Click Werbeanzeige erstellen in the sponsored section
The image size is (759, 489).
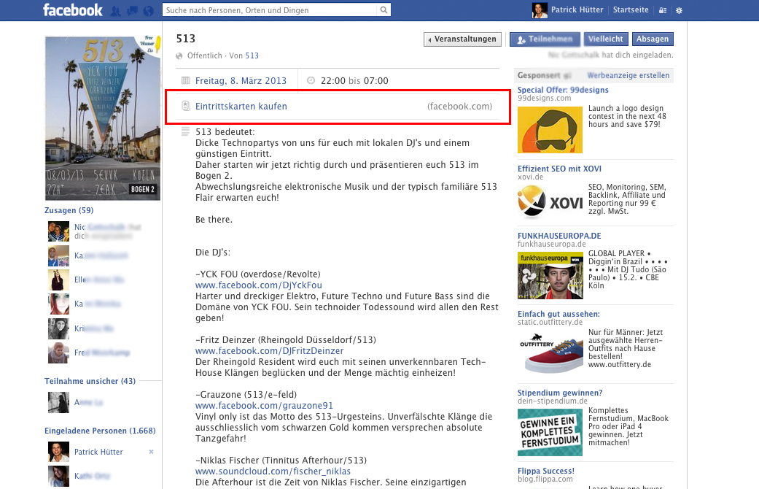point(631,75)
